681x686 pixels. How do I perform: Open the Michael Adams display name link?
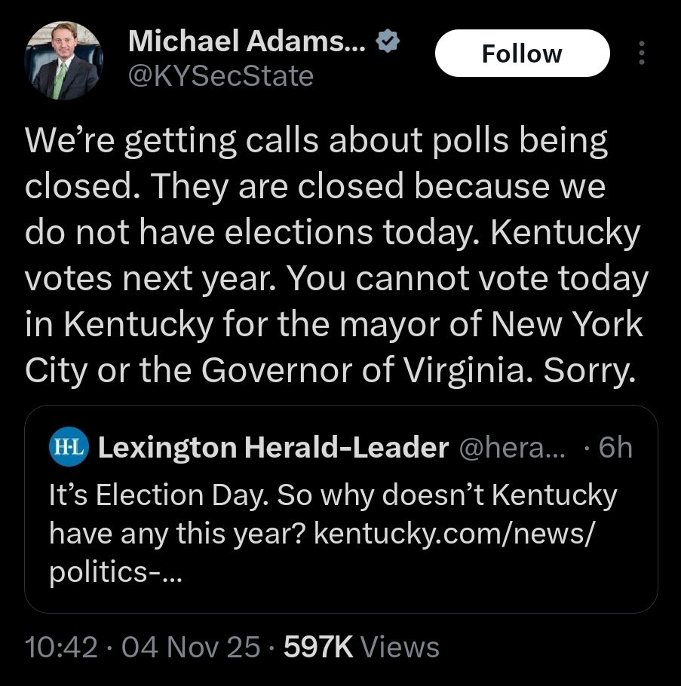[x=247, y=41]
